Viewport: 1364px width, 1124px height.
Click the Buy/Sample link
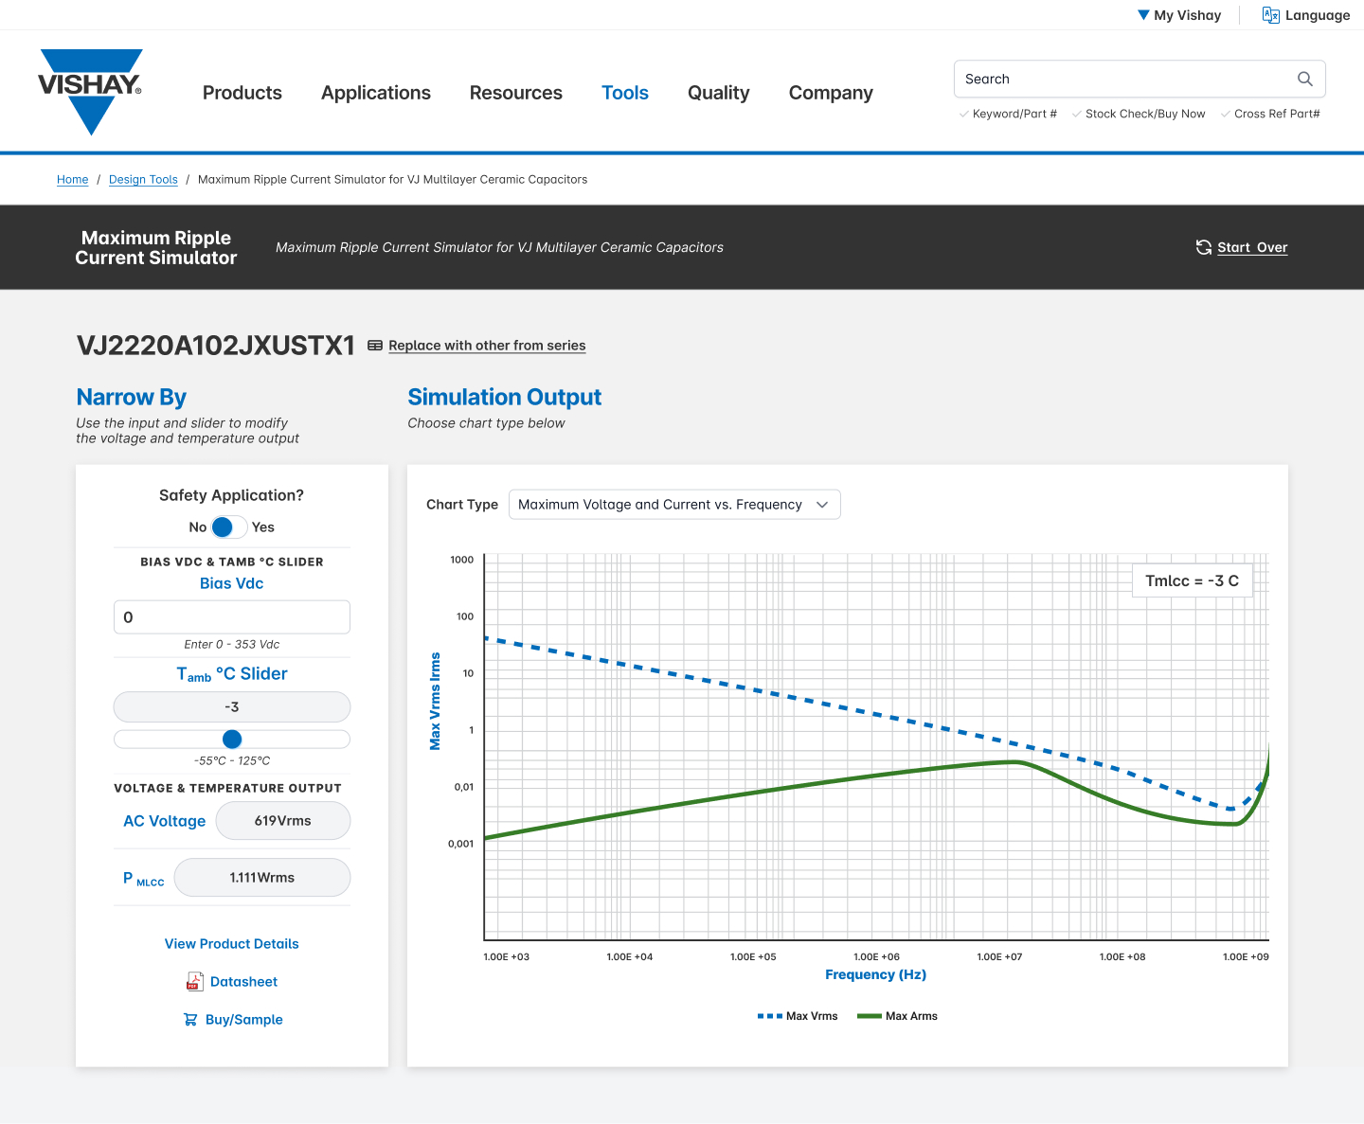tap(244, 1020)
